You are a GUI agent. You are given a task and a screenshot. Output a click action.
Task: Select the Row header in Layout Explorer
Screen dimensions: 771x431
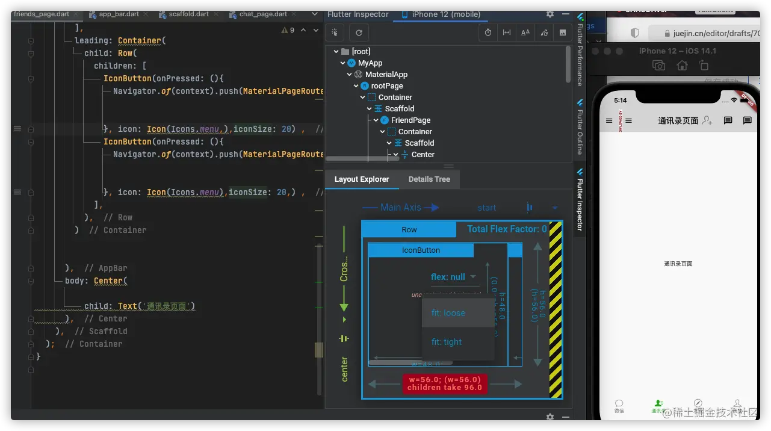[x=409, y=229]
